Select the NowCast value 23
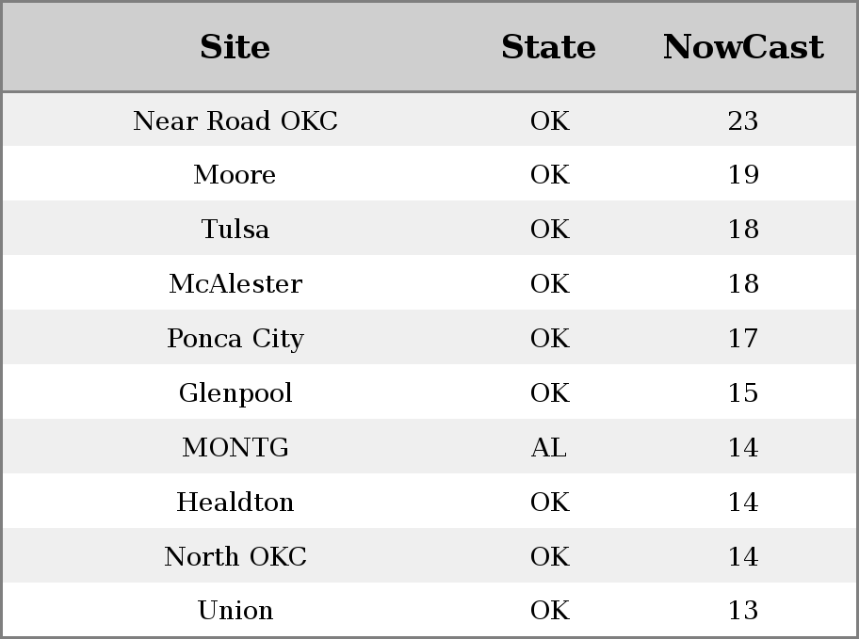Viewport: 859px width, 639px height. 743,120
